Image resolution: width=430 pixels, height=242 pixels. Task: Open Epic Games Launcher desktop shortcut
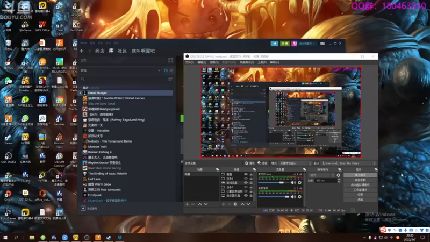(x=8, y=216)
